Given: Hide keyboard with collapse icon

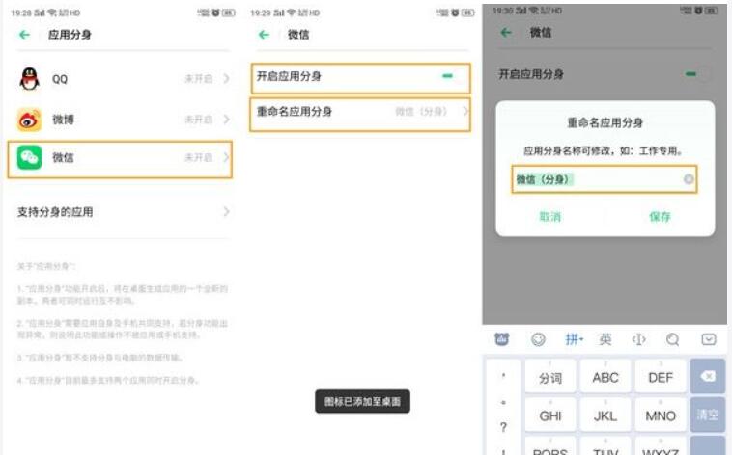Looking at the screenshot, I should coord(709,339).
